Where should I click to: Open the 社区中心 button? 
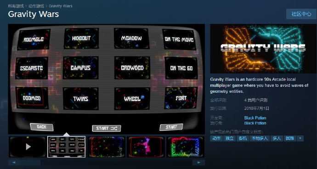pyautogui.click(x=301, y=14)
